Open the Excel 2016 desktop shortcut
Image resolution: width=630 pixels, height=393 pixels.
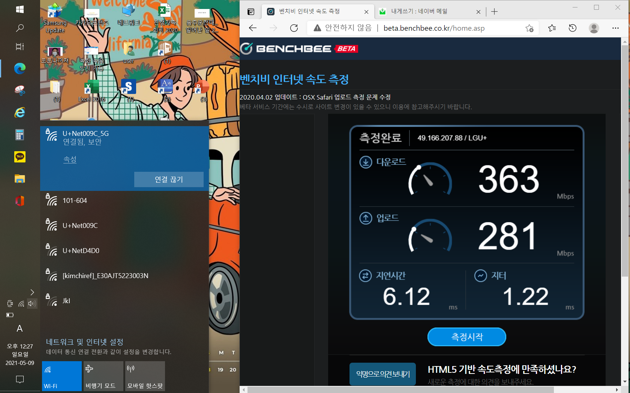pos(91,91)
